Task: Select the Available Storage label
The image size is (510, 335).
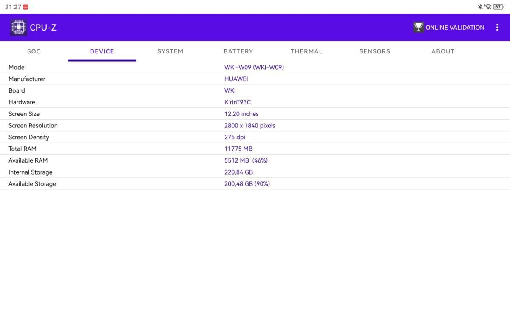Action: [x=32, y=184]
